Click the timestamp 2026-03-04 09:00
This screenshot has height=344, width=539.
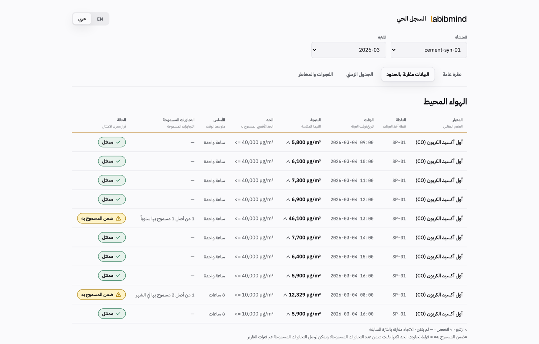pos(352,142)
